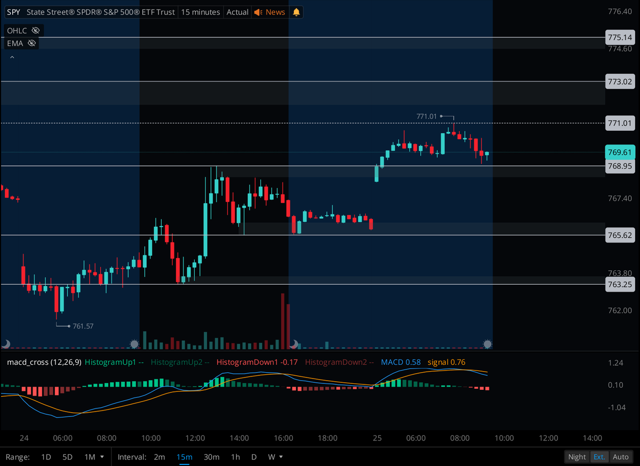The height and width of the screenshot is (466, 640).
Task: Click the 763.25 price line label
Action: click(620, 284)
